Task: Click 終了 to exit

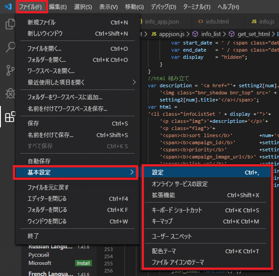Action: pyautogui.click(x=78, y=236)
